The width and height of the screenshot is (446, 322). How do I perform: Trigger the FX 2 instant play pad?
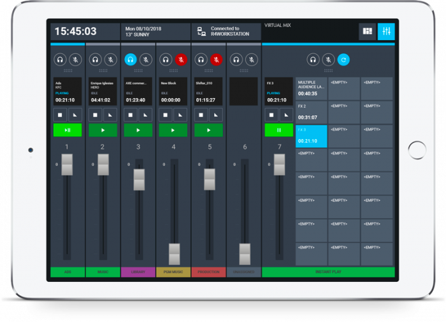[x=312, y=112]
